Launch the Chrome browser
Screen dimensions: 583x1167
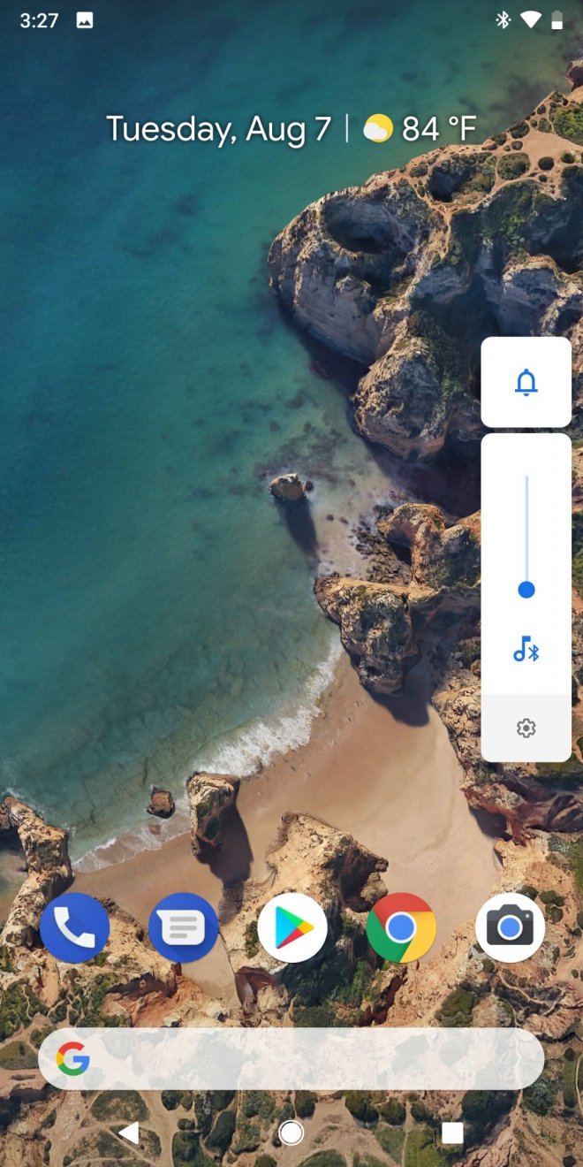pyautogui.click(x=401, y=927)
